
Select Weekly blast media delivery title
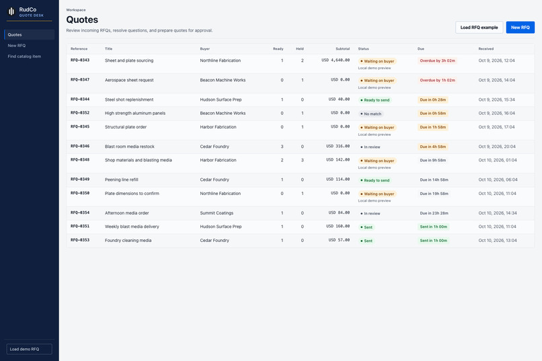132,227
